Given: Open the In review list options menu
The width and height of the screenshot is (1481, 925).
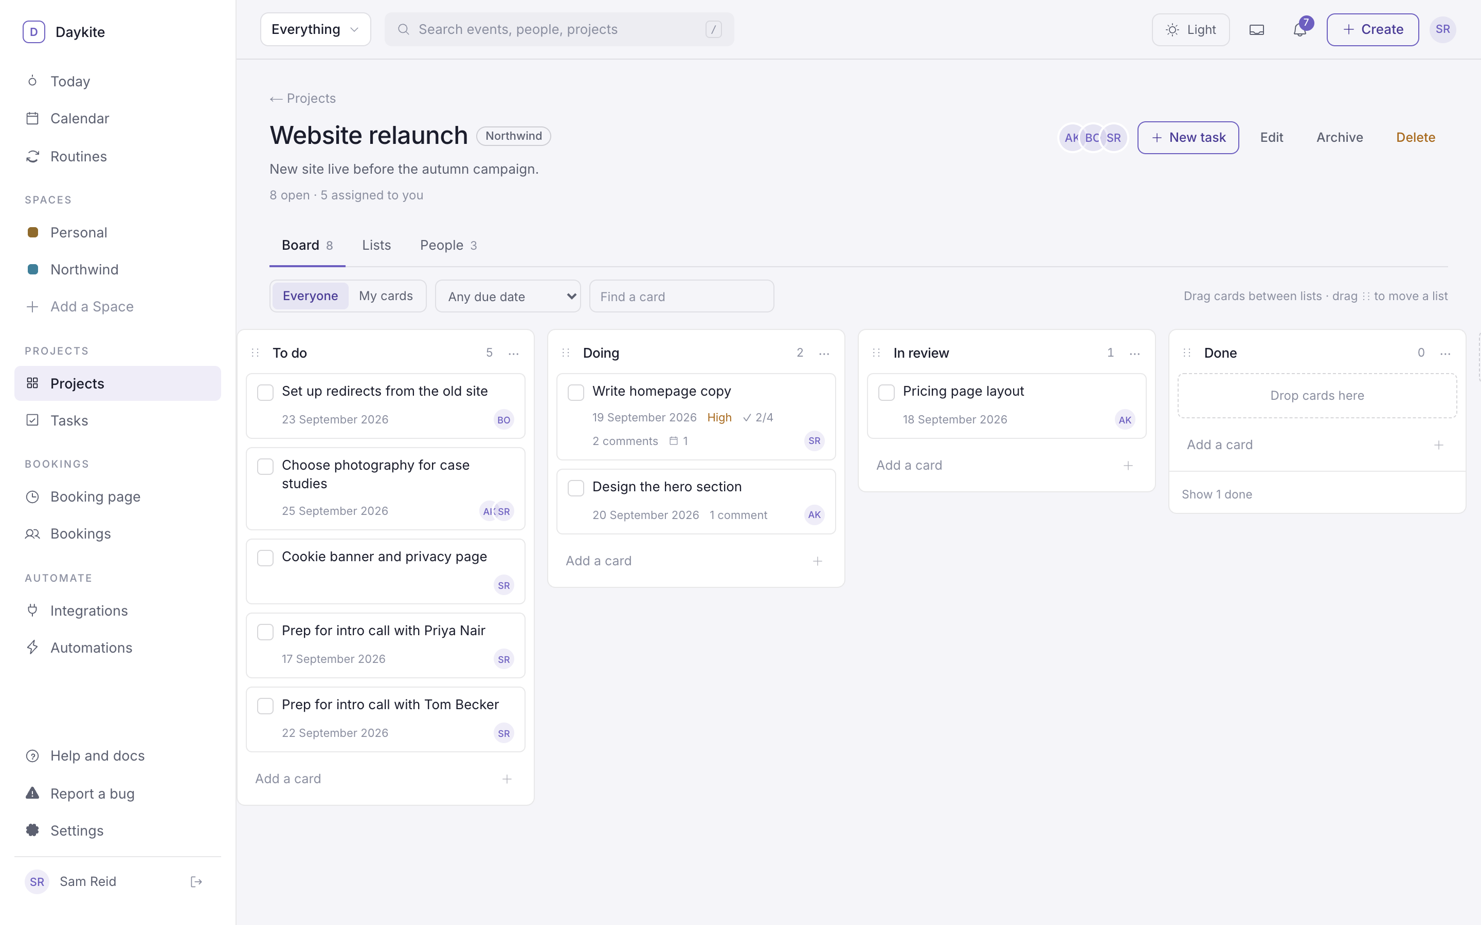Looking at the screenshot, I should [x=1134, y=353].
